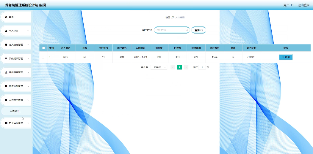Click the 首页 breadcrumb link

click(x=168, y=18)
